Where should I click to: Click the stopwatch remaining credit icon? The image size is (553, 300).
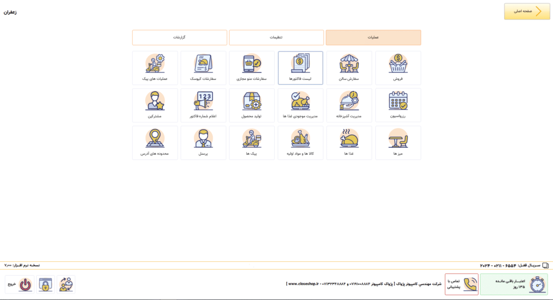coord(537,284)
